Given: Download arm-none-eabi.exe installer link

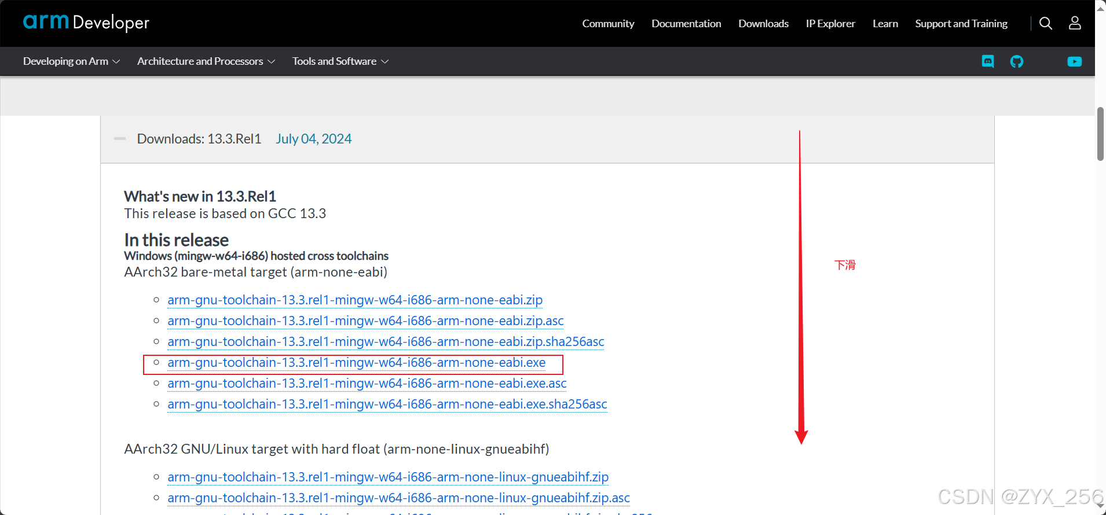Looking at the screenshot, I should point(357,362).
